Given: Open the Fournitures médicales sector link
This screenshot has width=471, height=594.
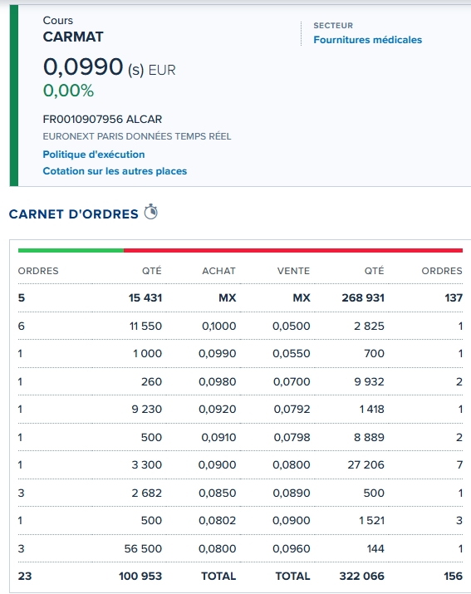Looking at the screenshot, I should click(x=367, y=40).
